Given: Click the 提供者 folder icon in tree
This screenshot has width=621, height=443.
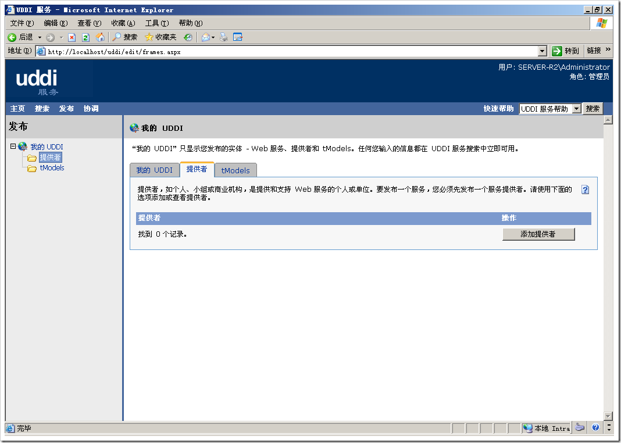Looking at the screenshot, I should [x=32, y=158].
